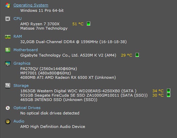This screenshot has width=177, height=138.
Task: Click the Windows flag icon
Action: (x=8, y=5)
